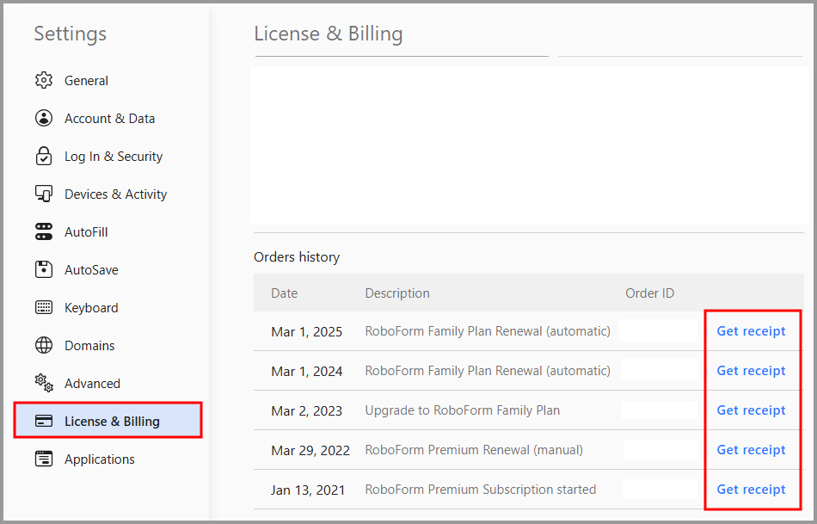
Task: Click the 'Orders history' heading
Action: point(297,257)
